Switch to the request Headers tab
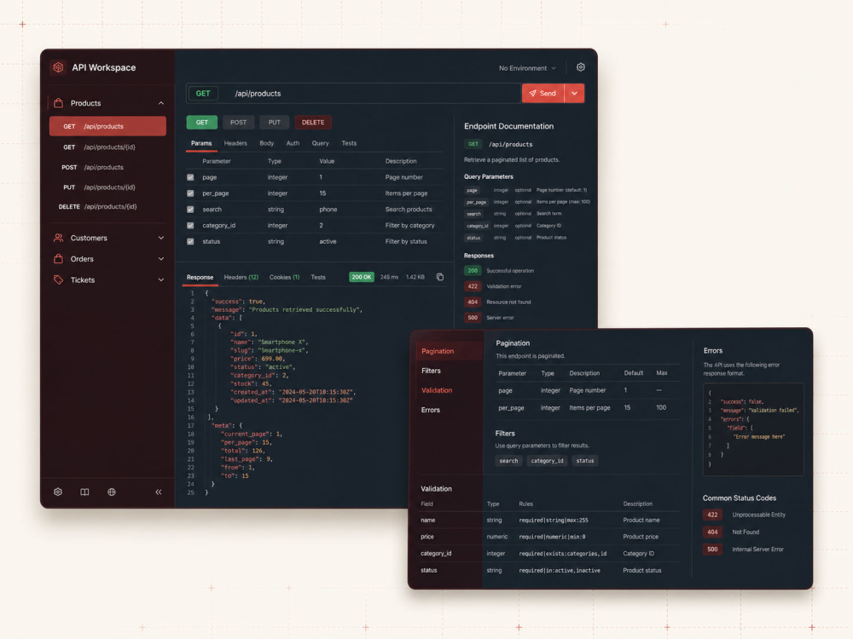The image size is (853, 639). [235, 143]
